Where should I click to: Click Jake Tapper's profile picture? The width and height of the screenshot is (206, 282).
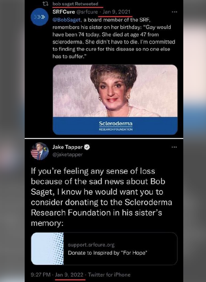pos(40,151)
